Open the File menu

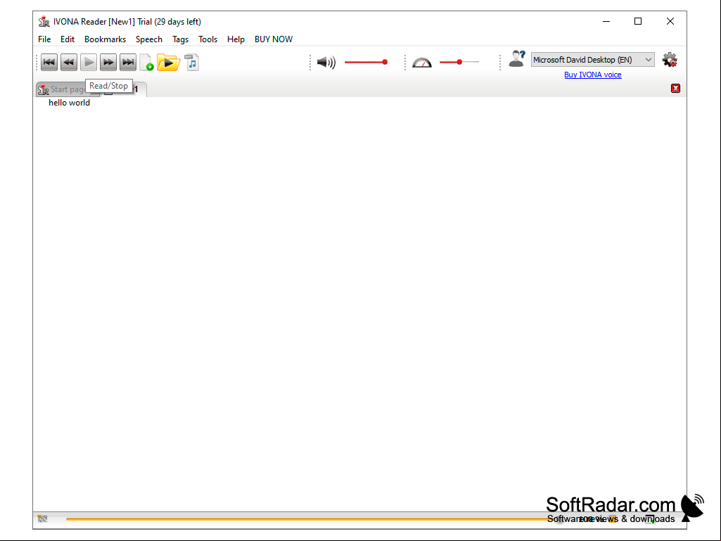(x=44, y=39)
